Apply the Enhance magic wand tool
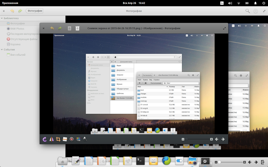Screen dimensions: 268x167 tap(85, 139)
